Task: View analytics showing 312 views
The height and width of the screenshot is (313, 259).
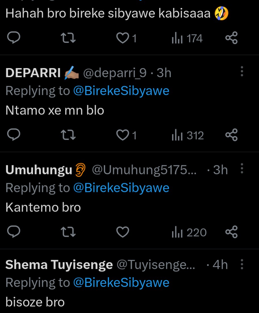Action: tap(188, 136)
